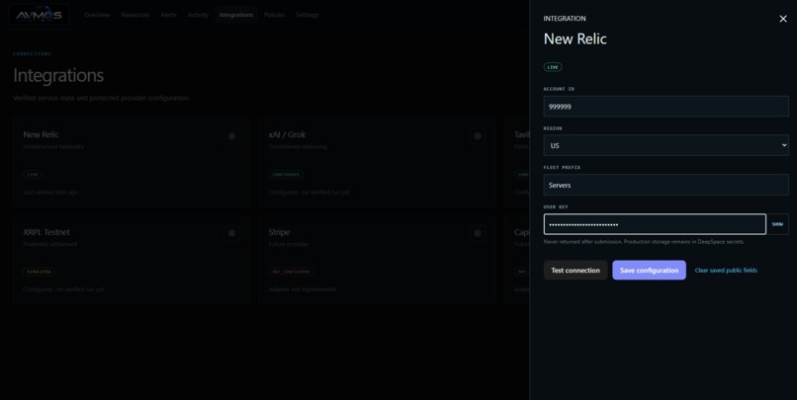The image size is (797, 400).
Task: Click the 'Never returned after submission' note
Action: [x=644, y=242]
